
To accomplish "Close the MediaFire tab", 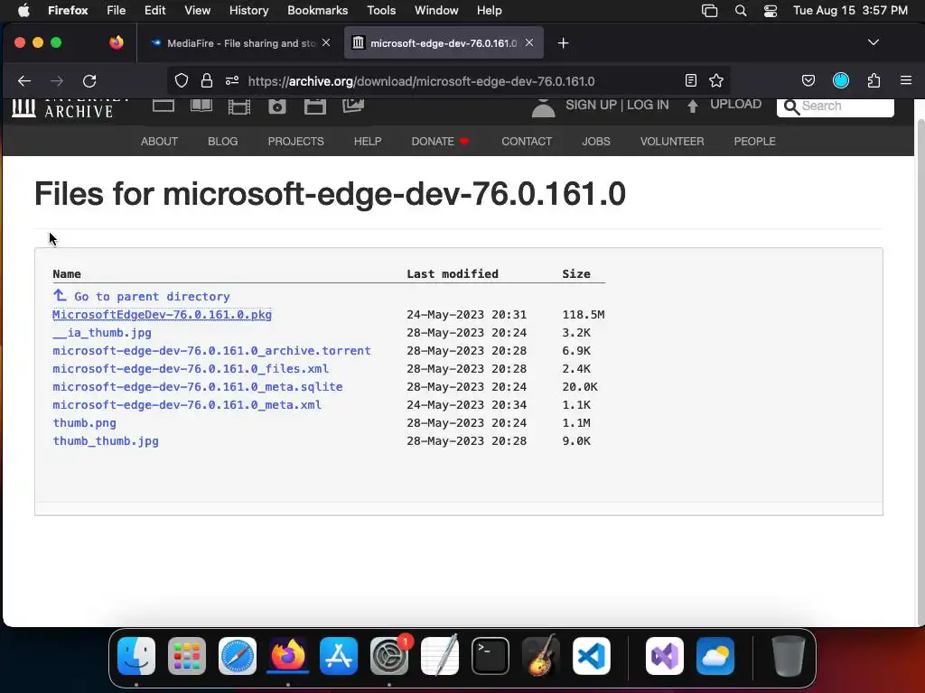I will (325, 42).
